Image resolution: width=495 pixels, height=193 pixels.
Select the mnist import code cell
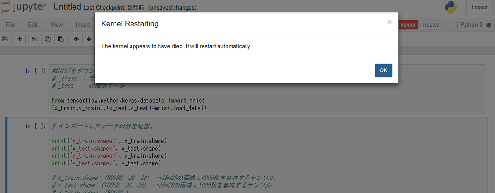[268, 89]
